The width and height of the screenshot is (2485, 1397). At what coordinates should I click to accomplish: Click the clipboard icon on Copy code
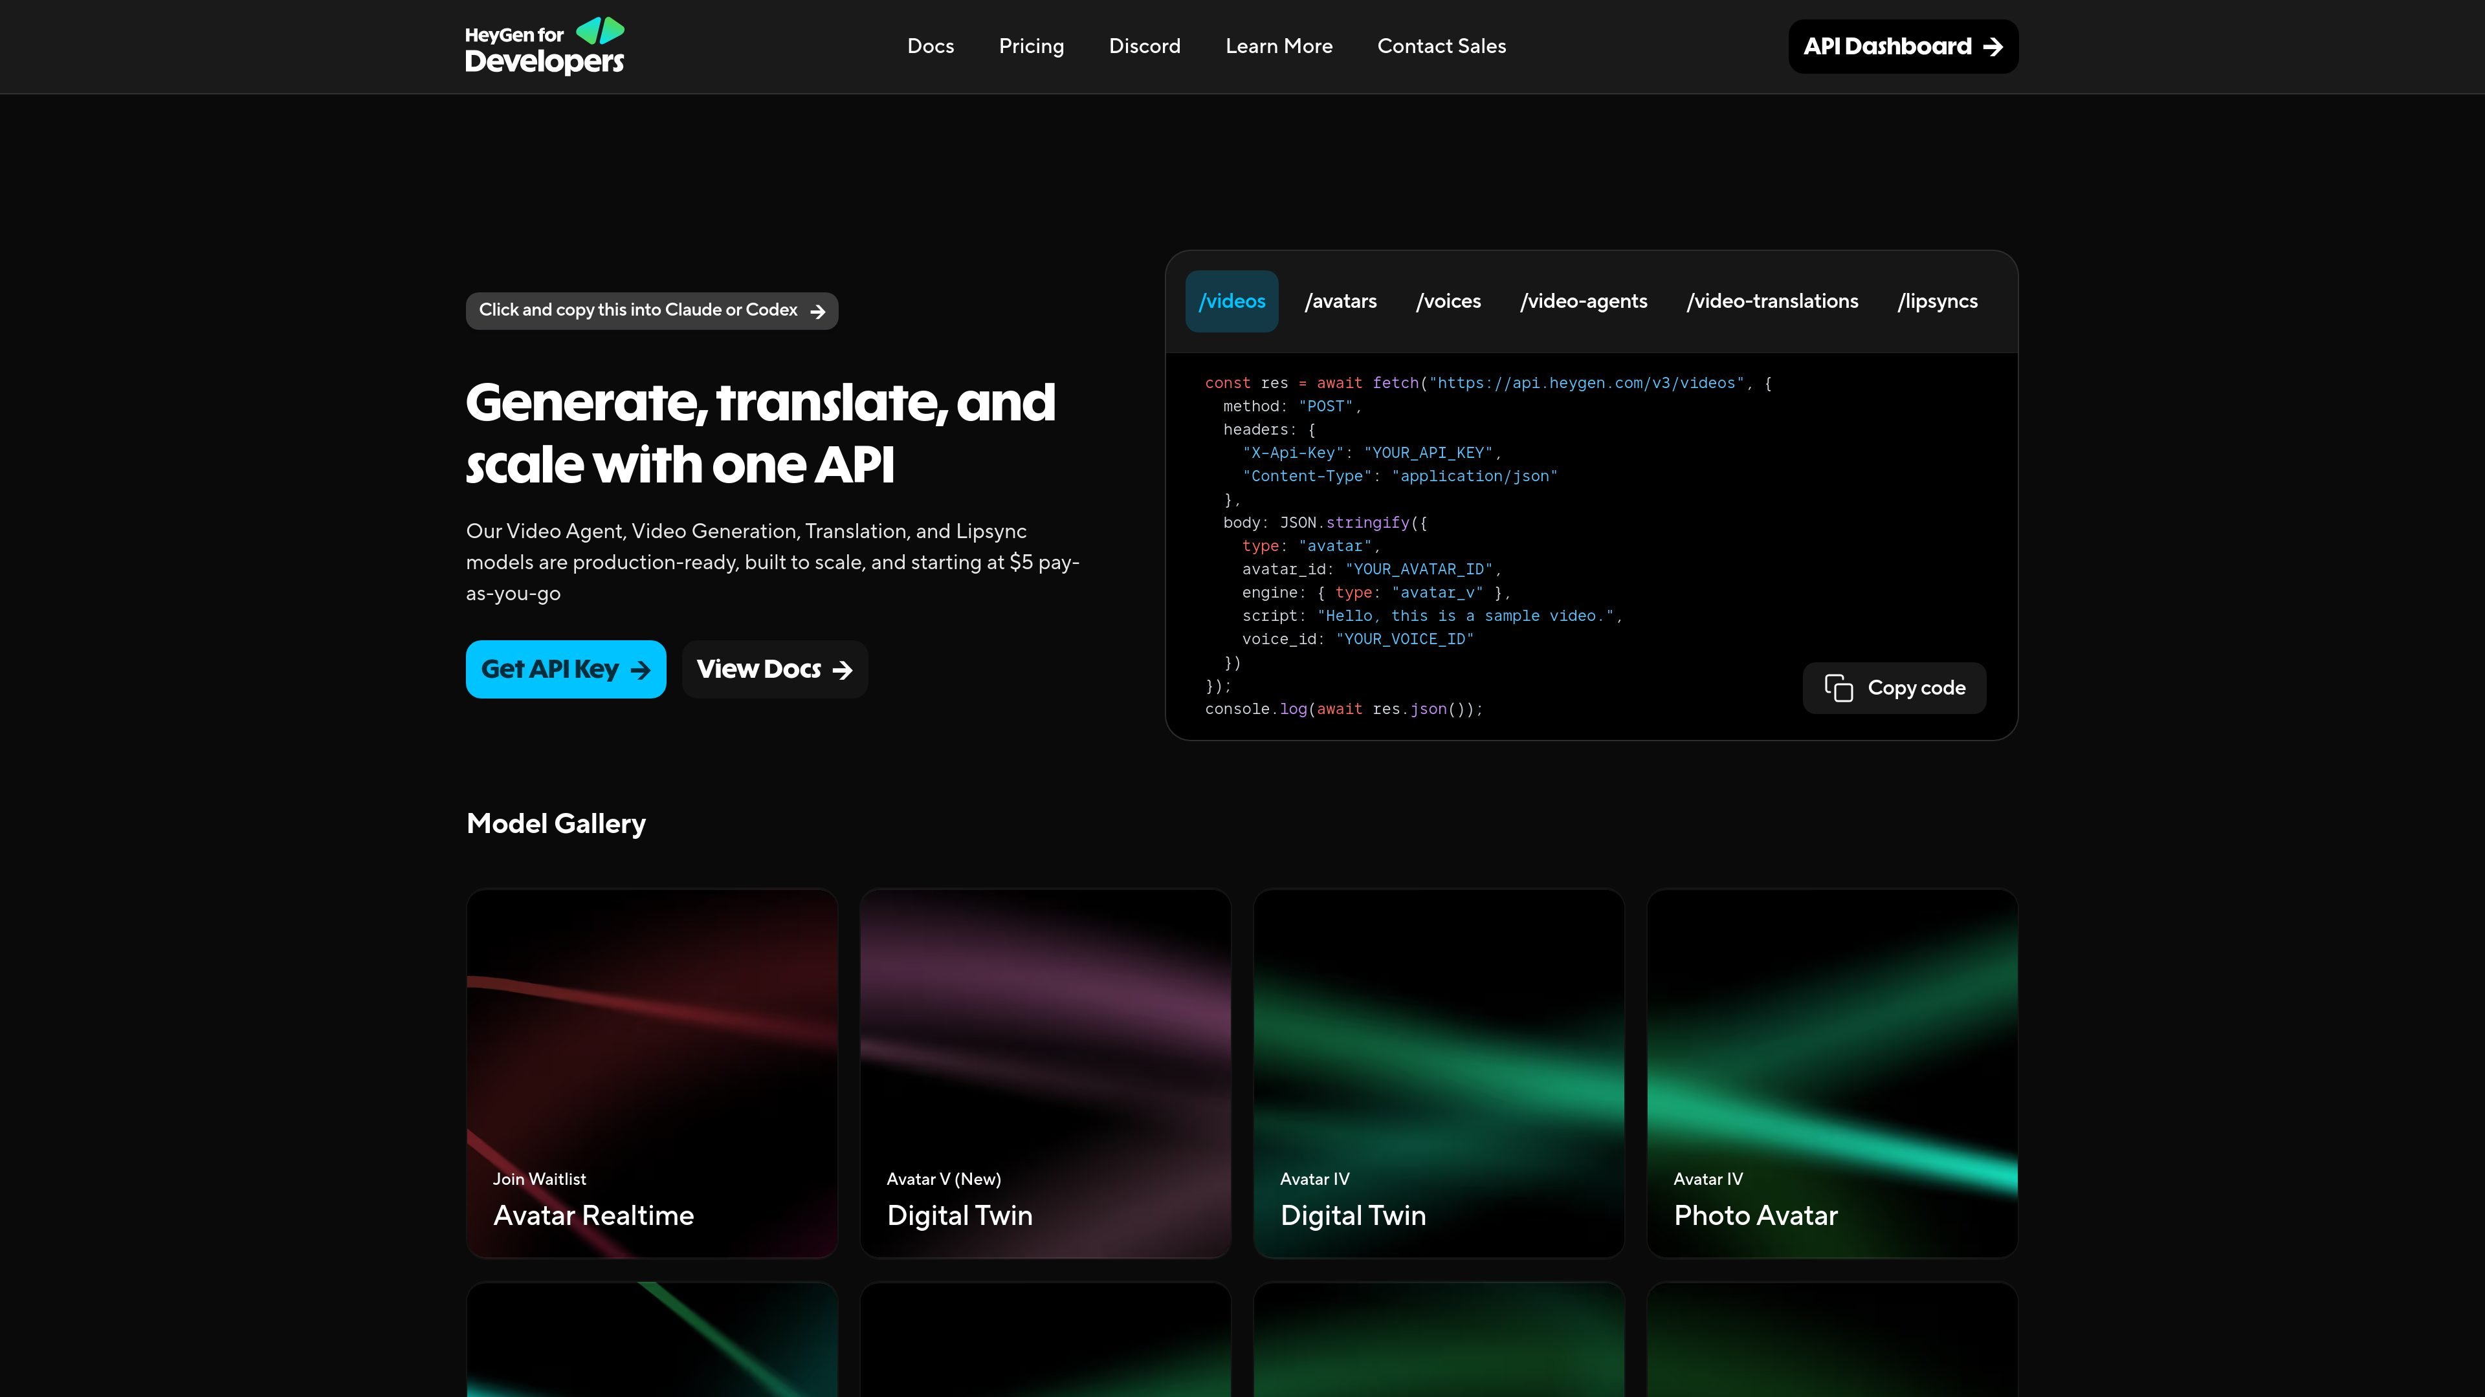(x=1839, y=688)
